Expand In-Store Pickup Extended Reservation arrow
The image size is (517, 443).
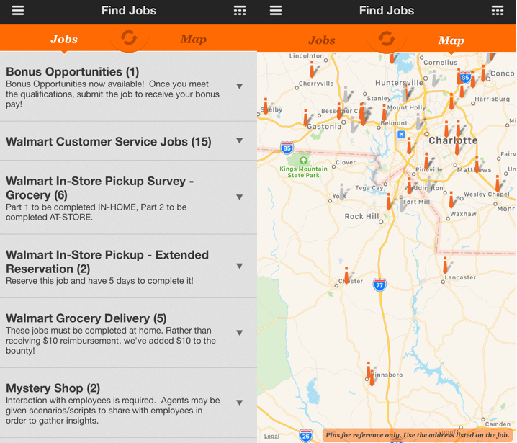pos(240,267)
